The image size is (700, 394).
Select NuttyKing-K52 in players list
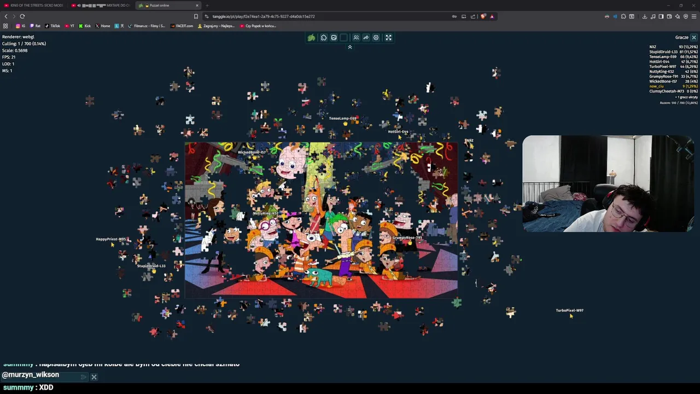[x=673, y=72]
